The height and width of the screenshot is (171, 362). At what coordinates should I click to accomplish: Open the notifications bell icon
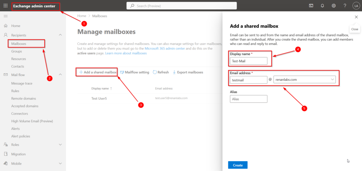pyautogui.click(x=322, y=6)
